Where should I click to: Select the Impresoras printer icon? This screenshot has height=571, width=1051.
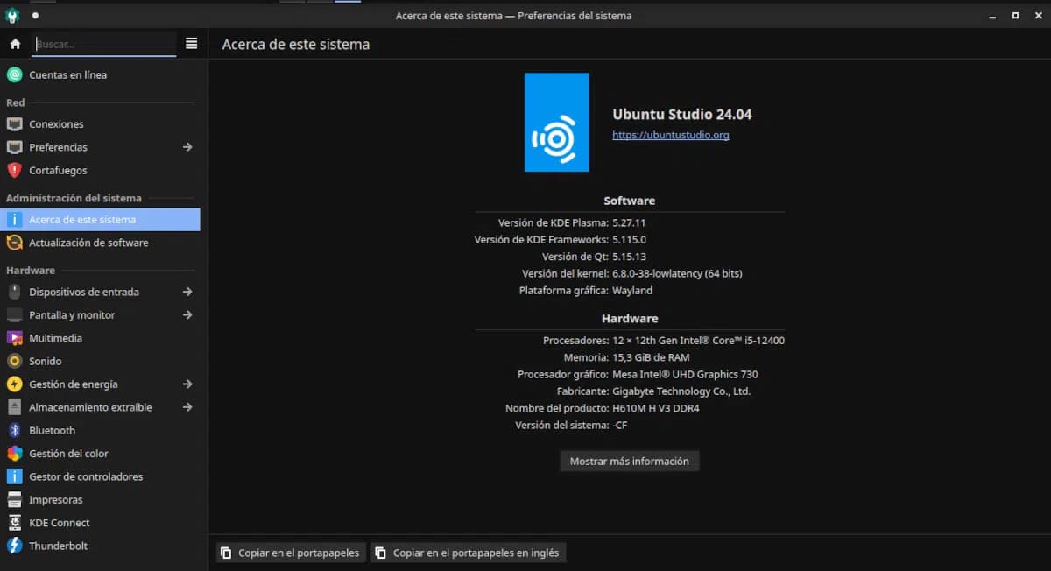coord(14,500)
